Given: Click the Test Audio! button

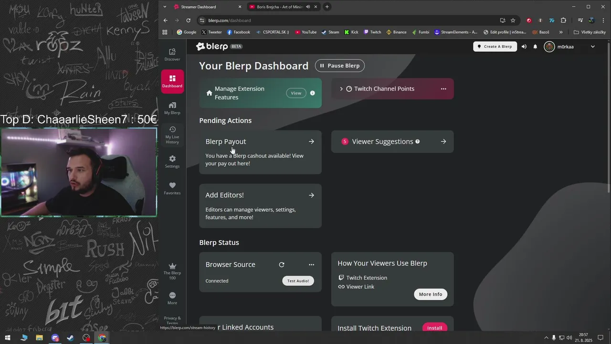Looking at the screenshot, I should 298,281.
